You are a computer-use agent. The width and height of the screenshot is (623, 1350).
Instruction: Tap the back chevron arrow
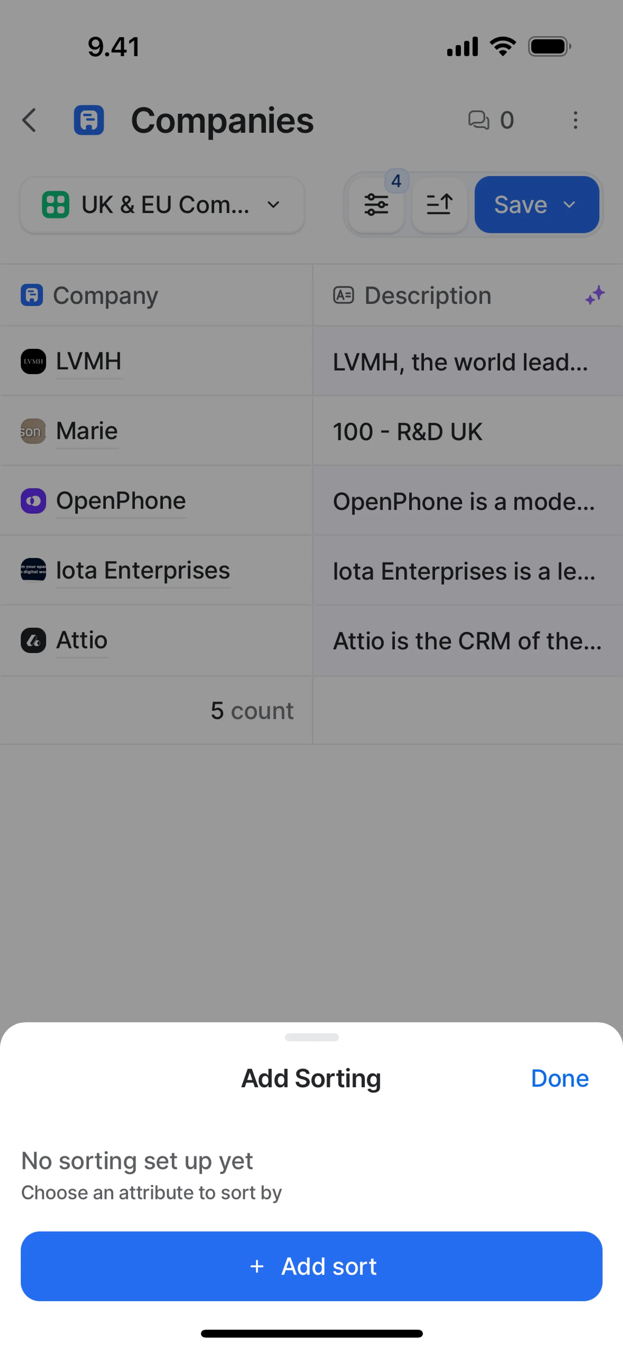click(x=30, y=120)
